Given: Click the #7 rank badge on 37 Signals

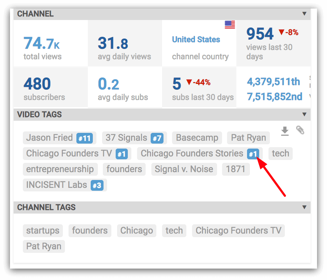Looking at the screenshot, I should point(157,138).
